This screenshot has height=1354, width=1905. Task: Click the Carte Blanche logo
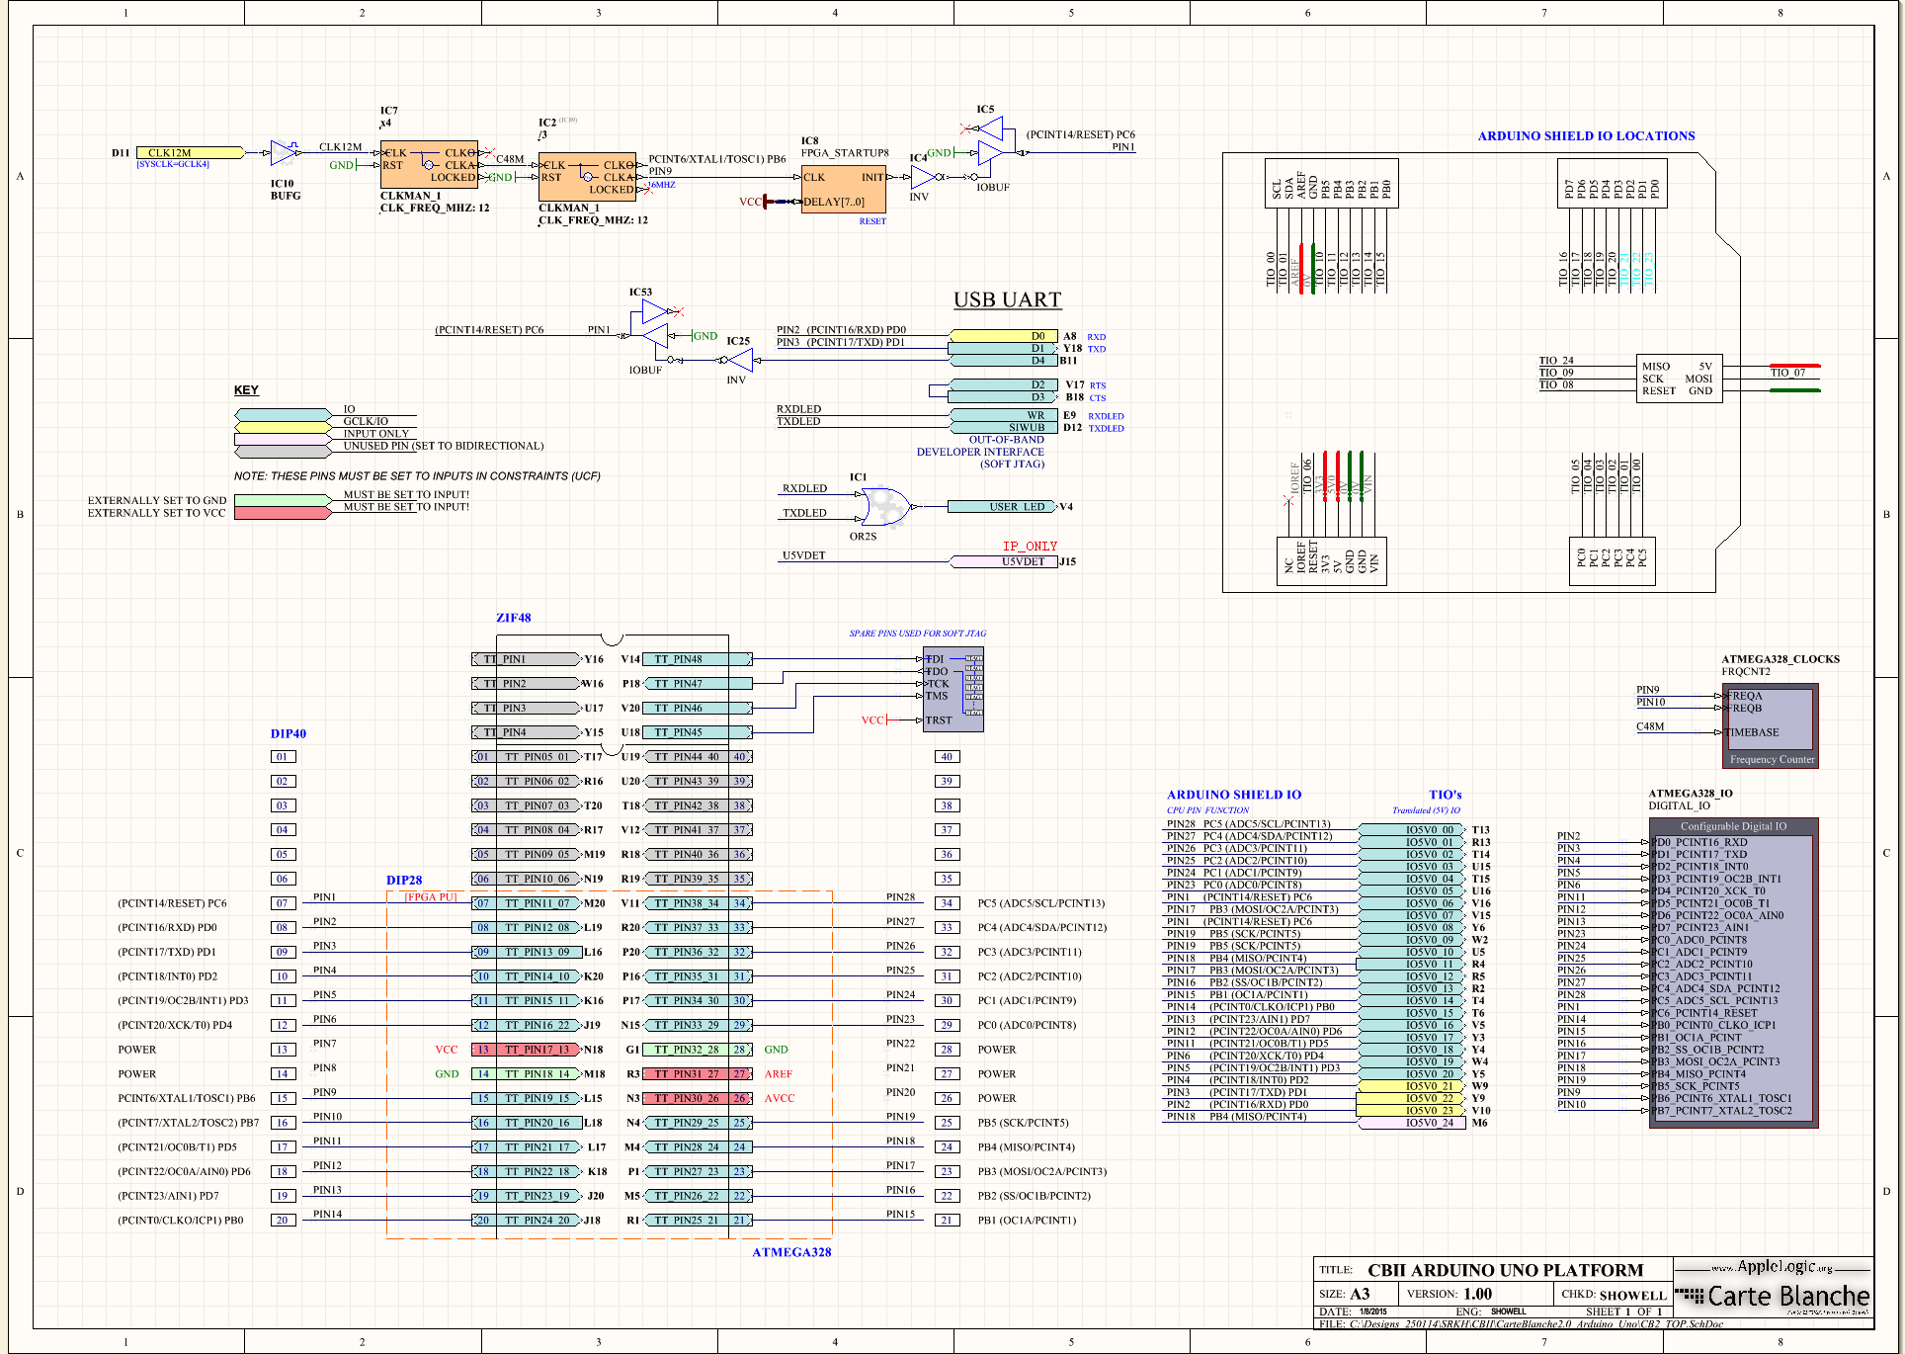(1775, 1296)
